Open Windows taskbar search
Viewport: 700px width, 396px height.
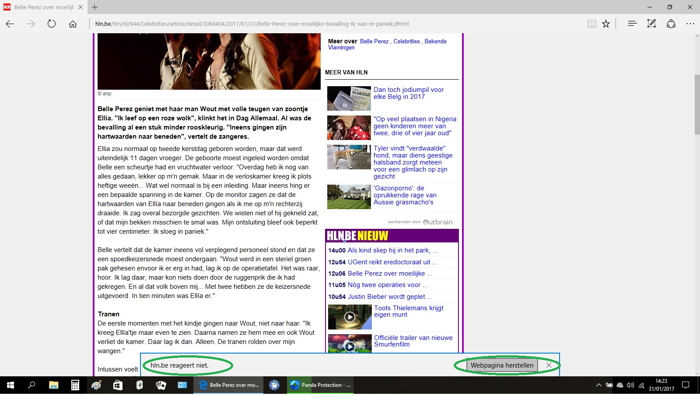[x=31, y=385]
